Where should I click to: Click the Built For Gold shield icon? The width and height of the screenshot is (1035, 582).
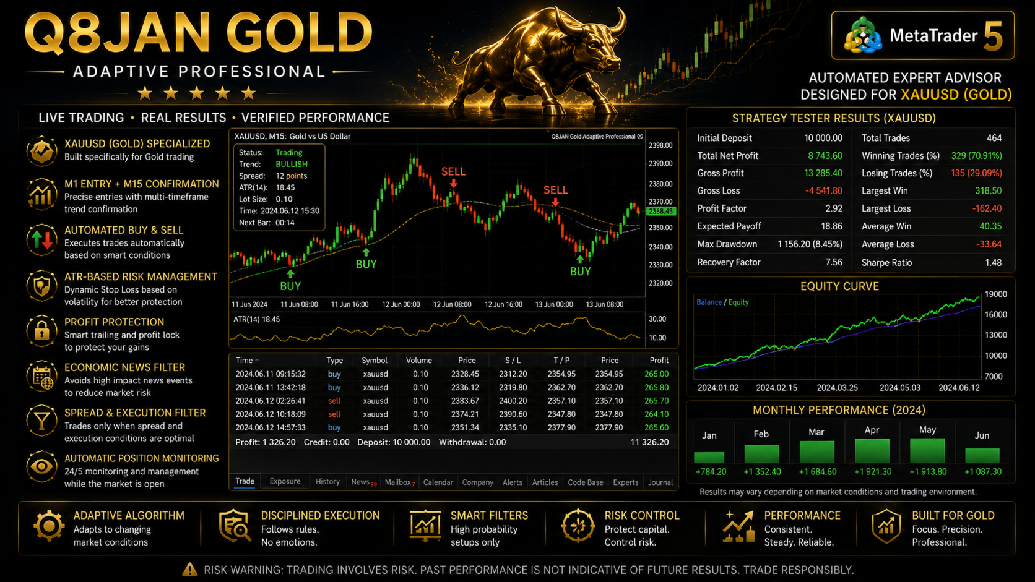[x=886, y=526]
